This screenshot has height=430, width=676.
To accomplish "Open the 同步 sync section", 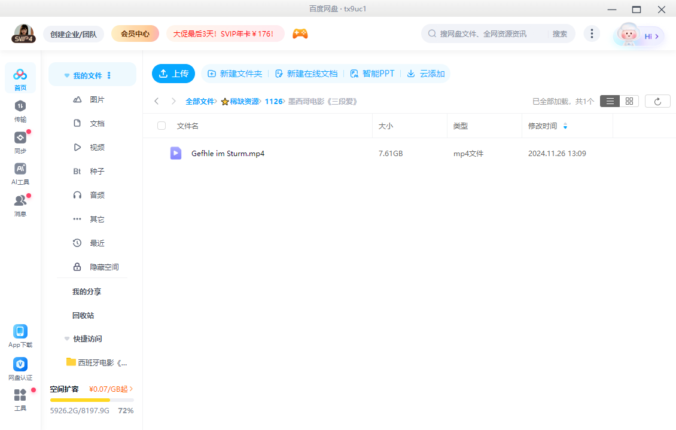I will [20, 142].
